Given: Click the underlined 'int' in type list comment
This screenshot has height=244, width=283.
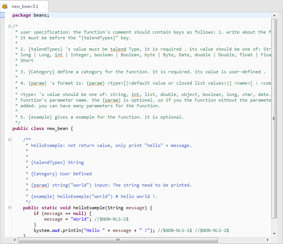Looking at the screenshot, I should tap(58, 55).
